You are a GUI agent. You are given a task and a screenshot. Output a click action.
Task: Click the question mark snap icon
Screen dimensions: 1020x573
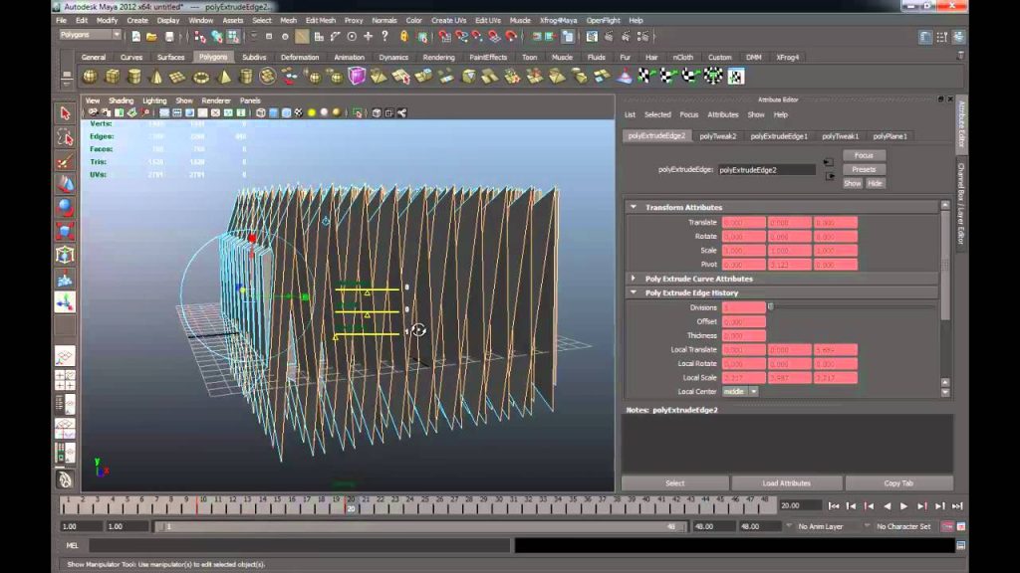pos(384,37)
